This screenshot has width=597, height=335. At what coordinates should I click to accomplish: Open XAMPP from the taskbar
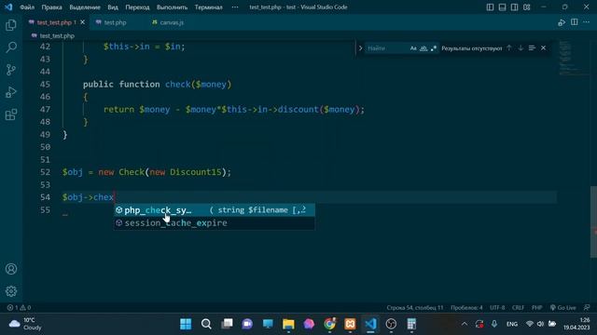coord(350,324)
